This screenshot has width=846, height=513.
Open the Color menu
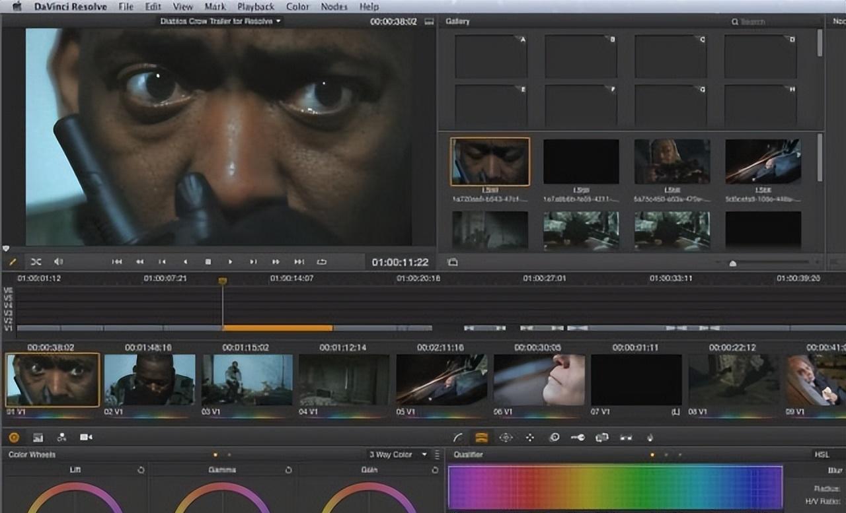pyautogui.click(x=297, y=7)
